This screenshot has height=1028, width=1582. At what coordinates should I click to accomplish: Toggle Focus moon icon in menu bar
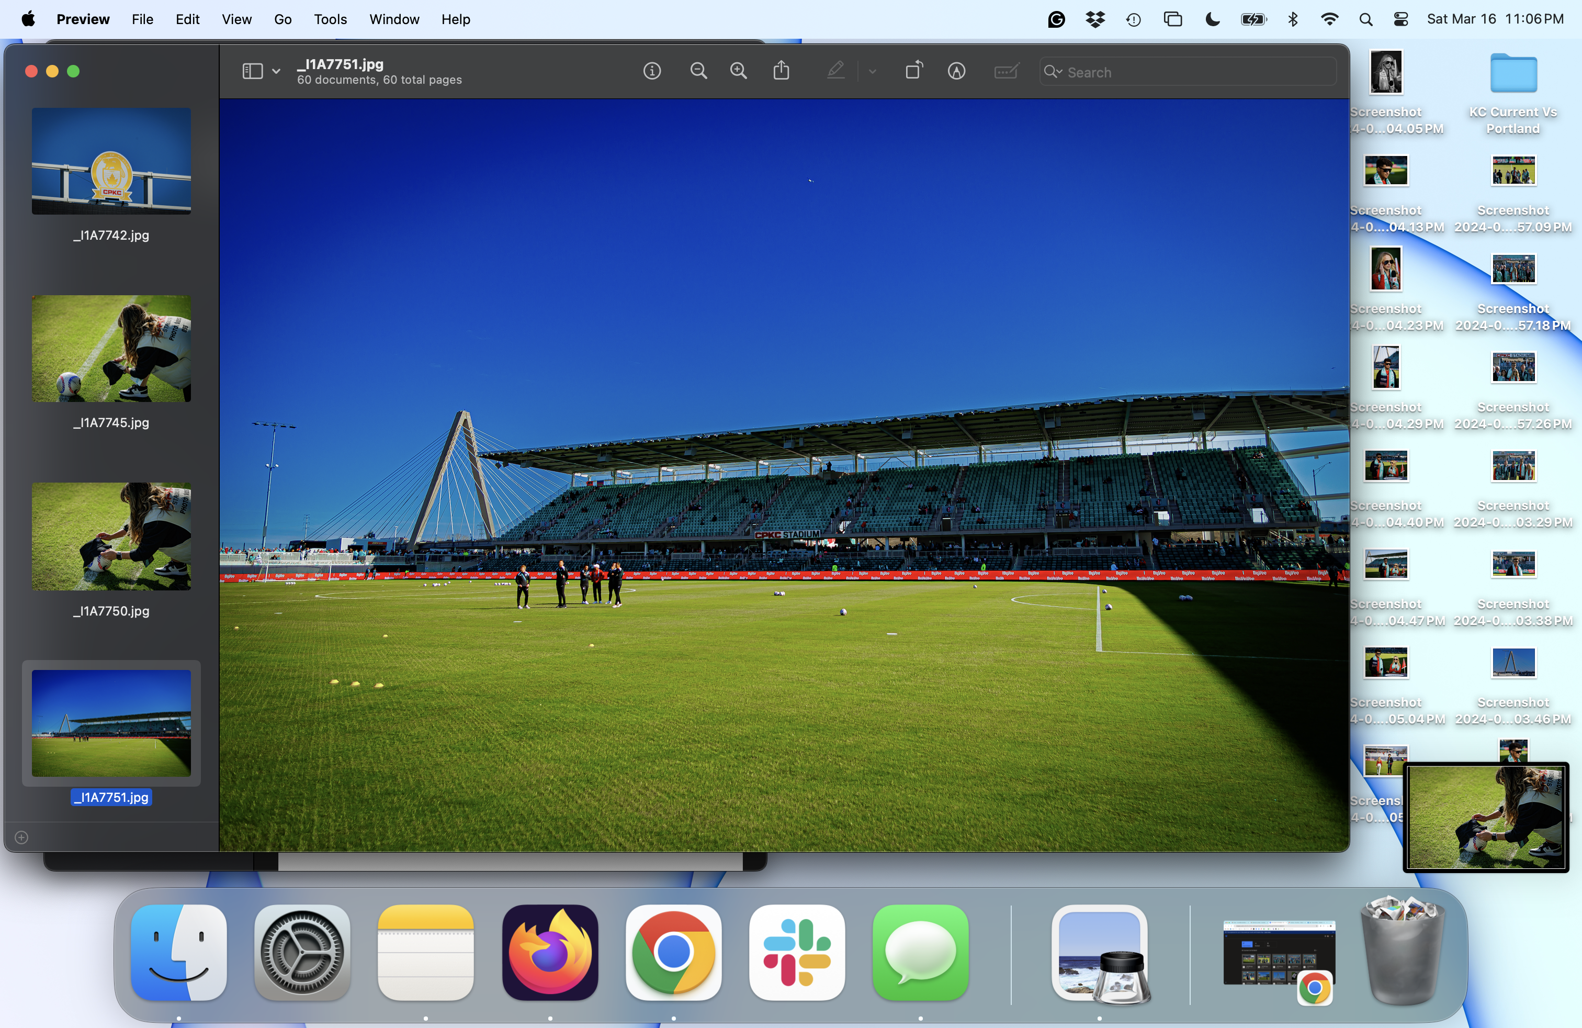point(1213,19)
